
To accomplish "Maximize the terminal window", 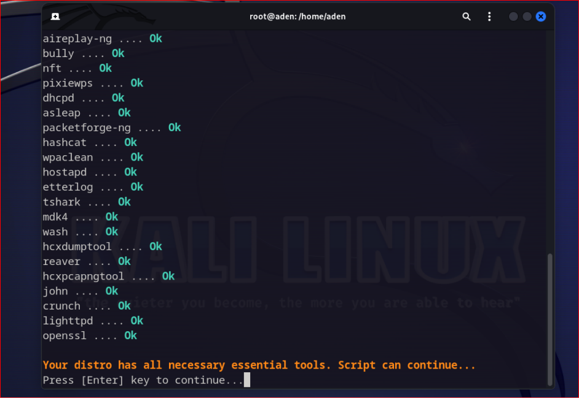I will (x=527, y=17).
